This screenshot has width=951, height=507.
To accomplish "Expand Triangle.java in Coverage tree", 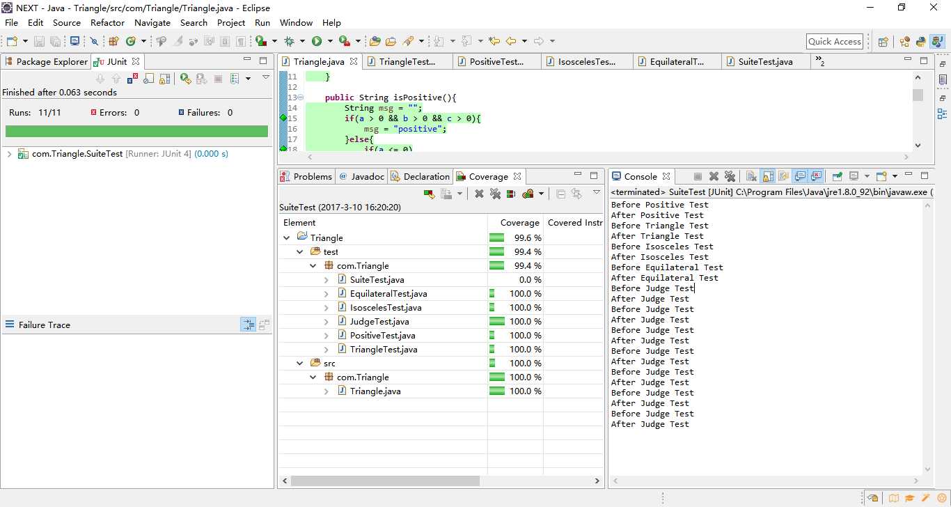I will click(327, 391).
